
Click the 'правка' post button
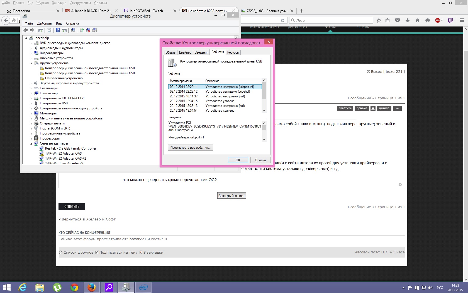[362, 108]
